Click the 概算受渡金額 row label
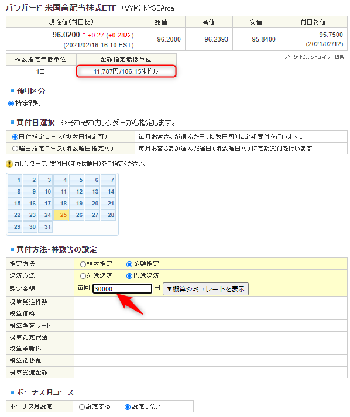Image resolution: width=350 pixels, height=417 pixels. click(x=29, y=373)
